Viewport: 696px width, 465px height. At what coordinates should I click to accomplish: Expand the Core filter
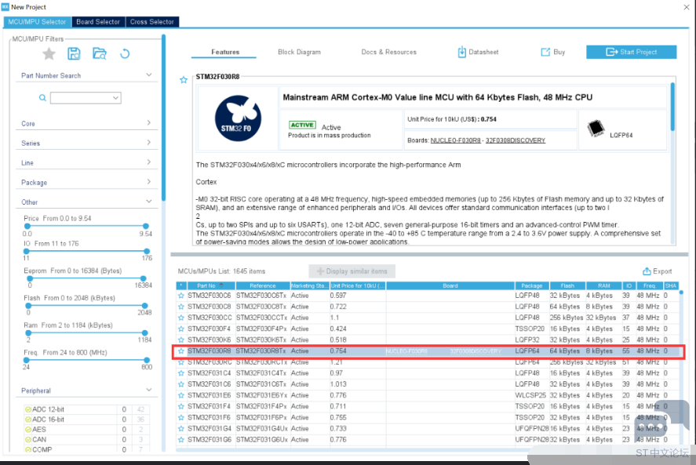coord(149,123)
